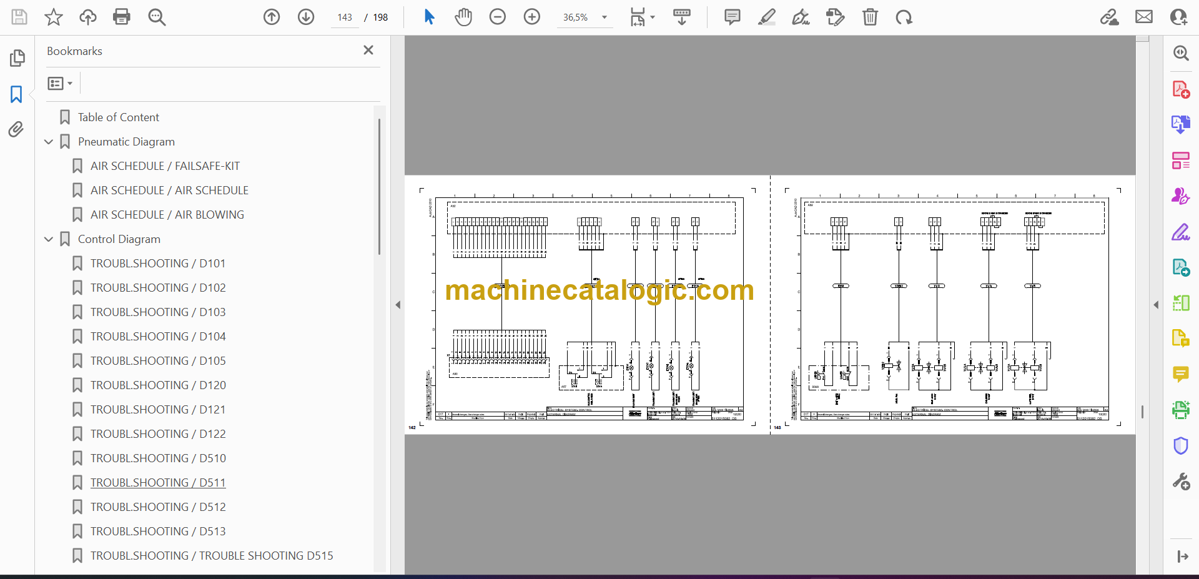1199x579 pixels.
Task: Open the attachments paperclip panel
Action: tap(16, 129)
